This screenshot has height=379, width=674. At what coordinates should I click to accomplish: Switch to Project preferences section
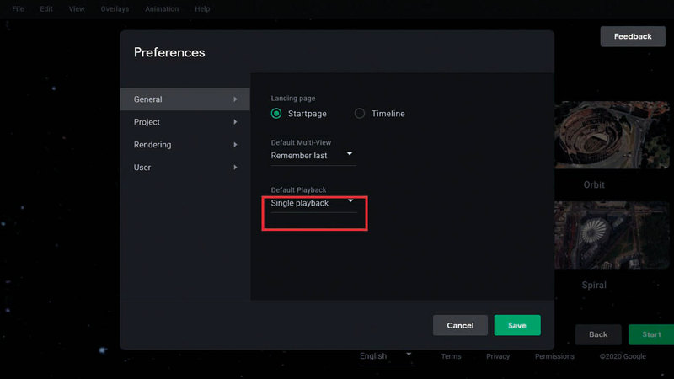185,122
